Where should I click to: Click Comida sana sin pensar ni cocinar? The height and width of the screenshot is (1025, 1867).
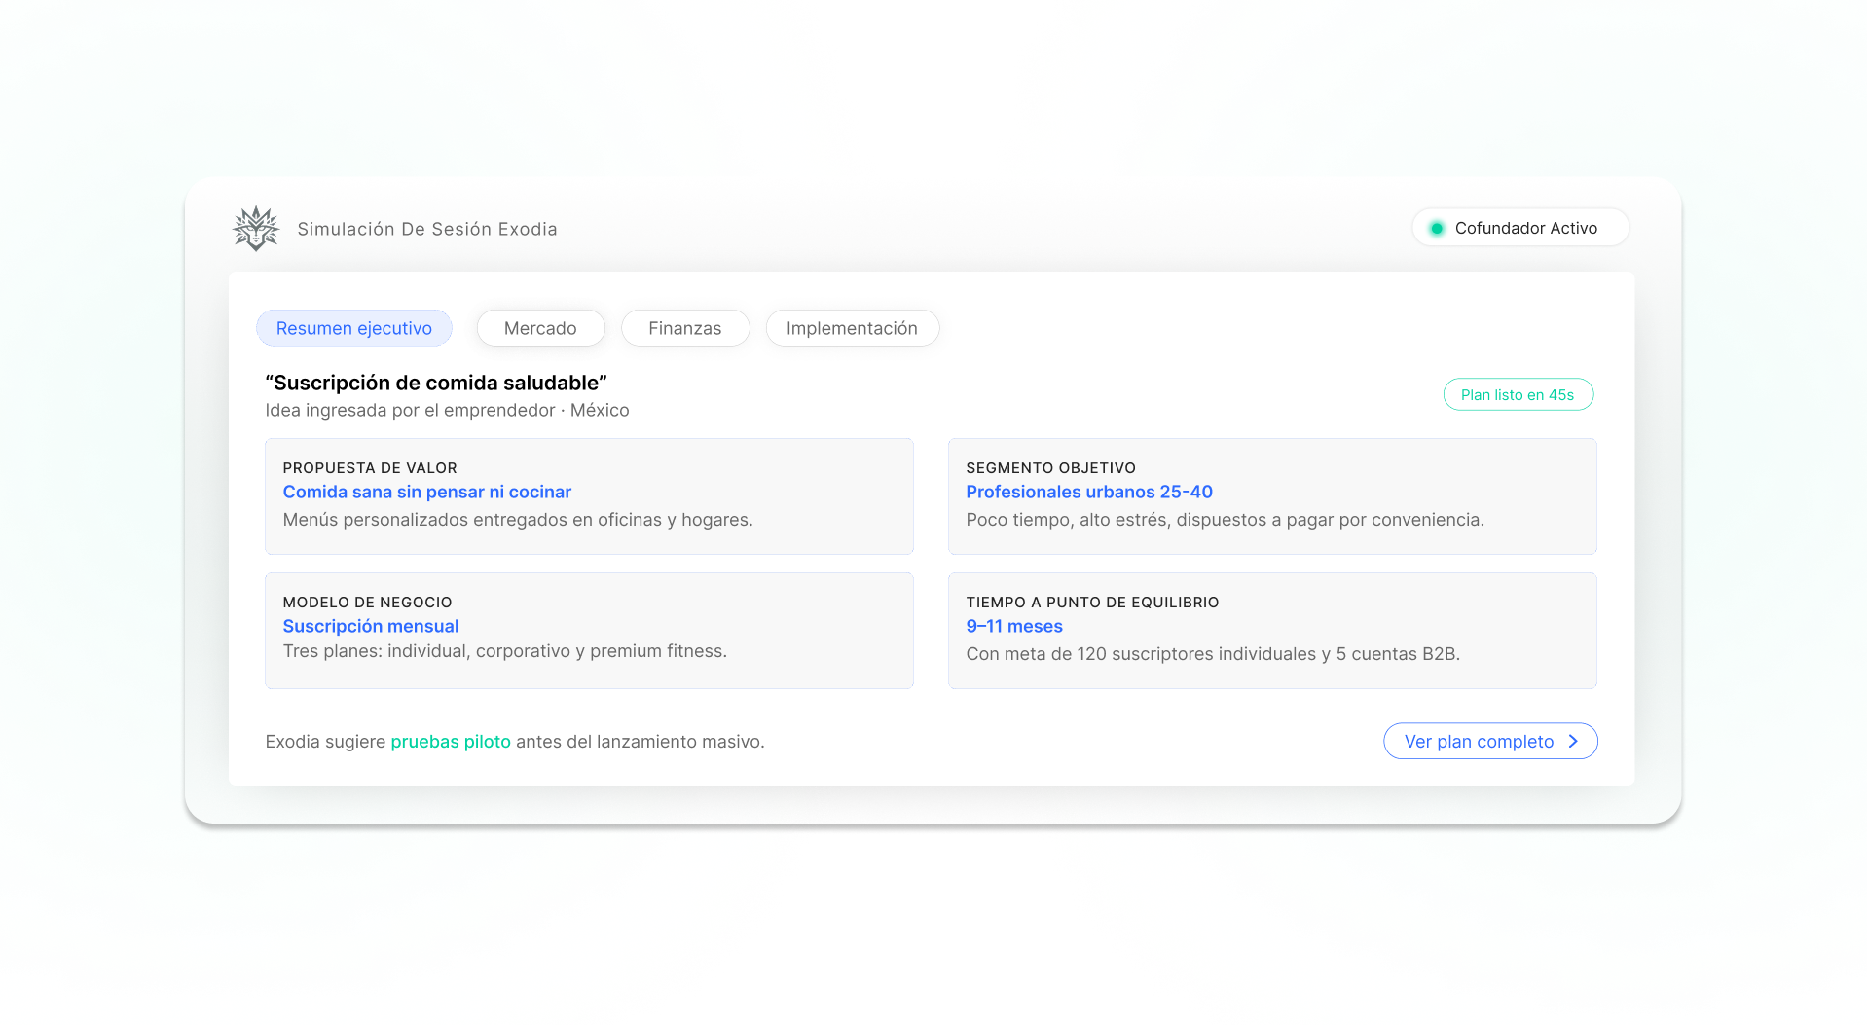pos(426,493)
